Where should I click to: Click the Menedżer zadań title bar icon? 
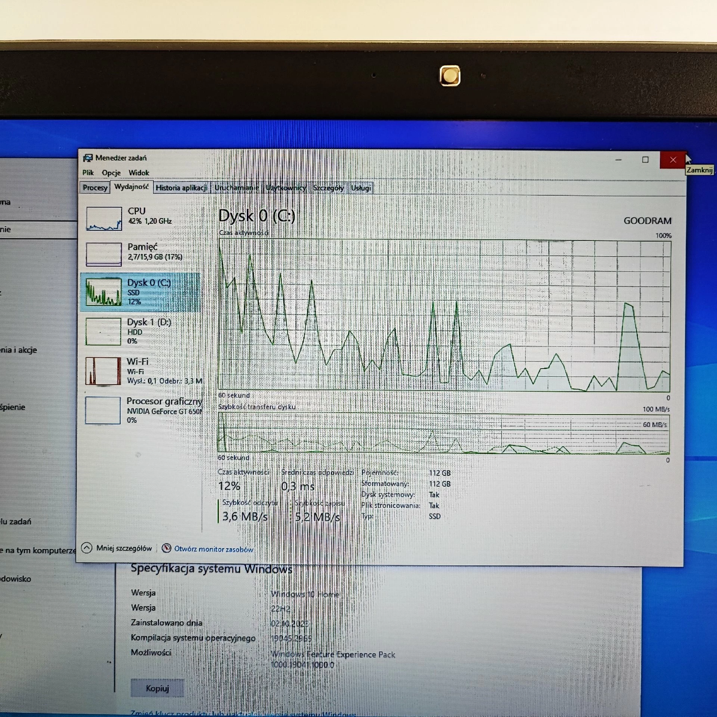pyautogui.click(x=88, y=158)
